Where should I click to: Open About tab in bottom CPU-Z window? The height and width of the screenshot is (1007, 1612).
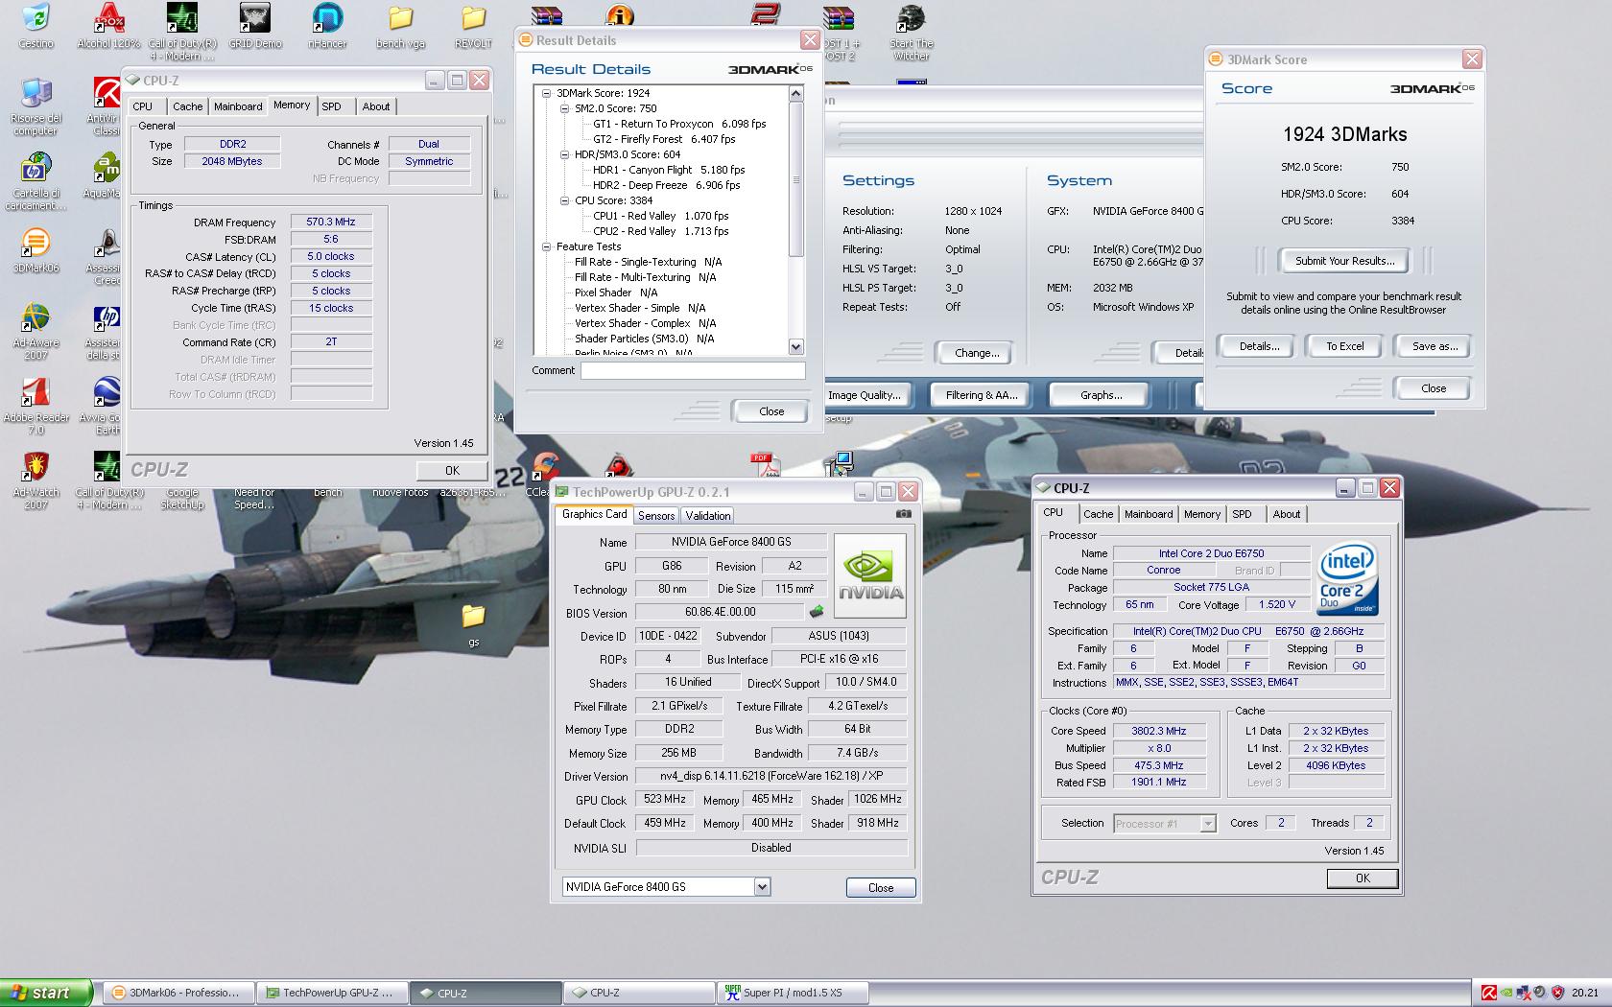[x=1287, y=514]
